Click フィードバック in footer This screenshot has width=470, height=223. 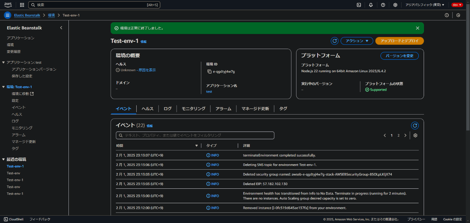tap(40, 219)
